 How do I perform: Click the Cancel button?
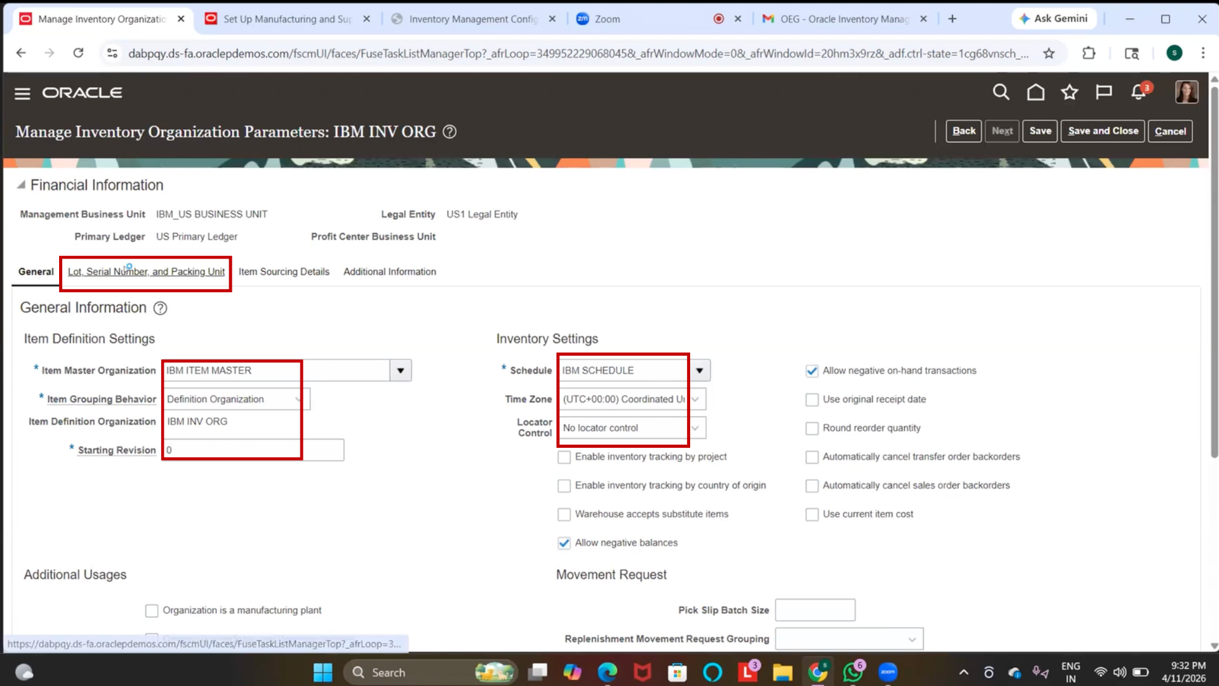click(1170, 131)
